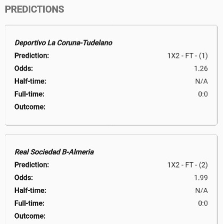Click the Outcome label in the Deportivo card
223x224 pixels.
[30, 107]
